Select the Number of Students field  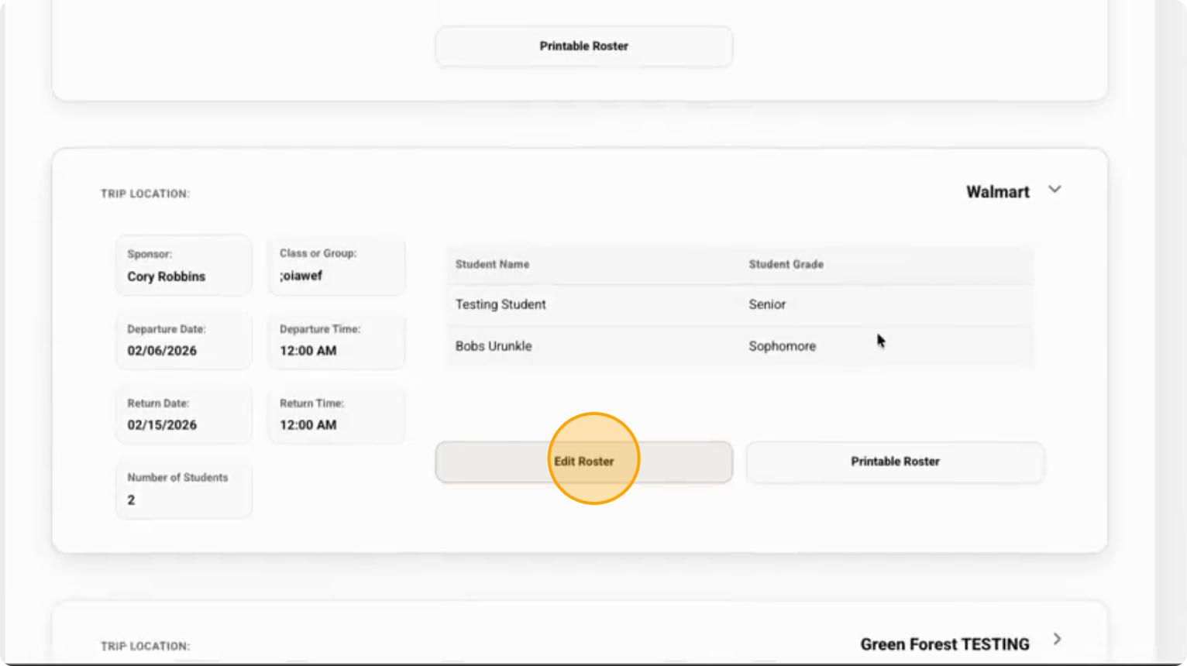(x=183, y=489)
